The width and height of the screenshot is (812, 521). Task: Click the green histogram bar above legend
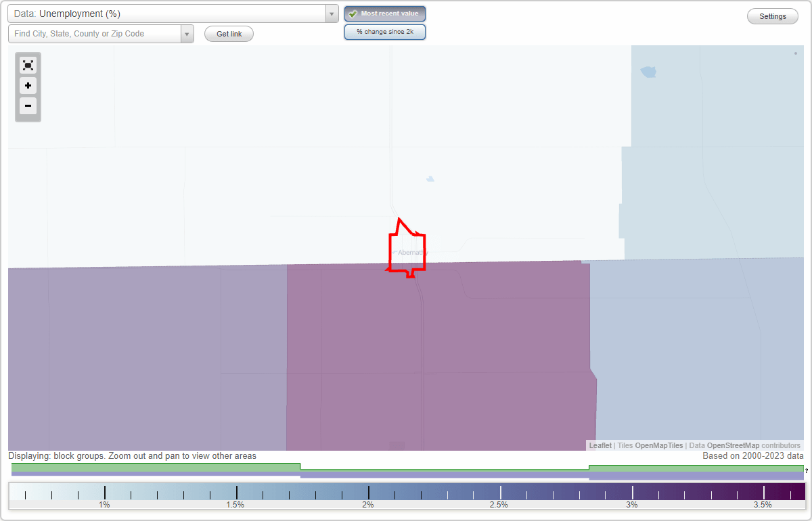pyautogui.click(x=156, y=467)
